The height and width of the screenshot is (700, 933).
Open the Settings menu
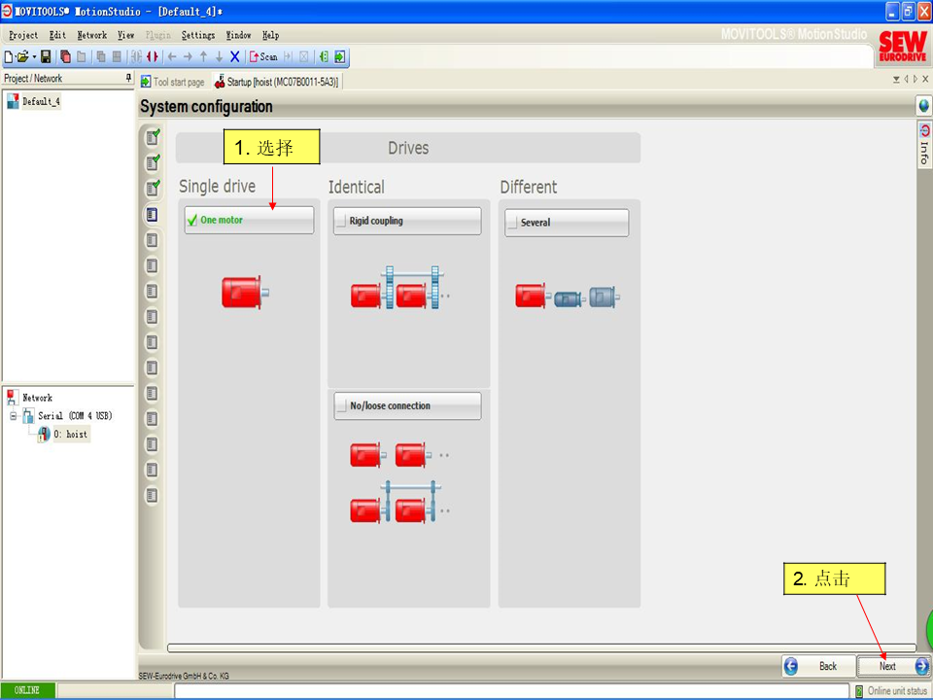(x=197, y=35)
